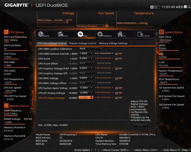
Task: Decrease CPU Vcore with slider left arrow
Action: [x=95, y=58]
